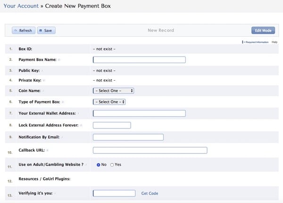Click the info icon beside Coin Name
The image size is (283, 203).
[42, 91]
